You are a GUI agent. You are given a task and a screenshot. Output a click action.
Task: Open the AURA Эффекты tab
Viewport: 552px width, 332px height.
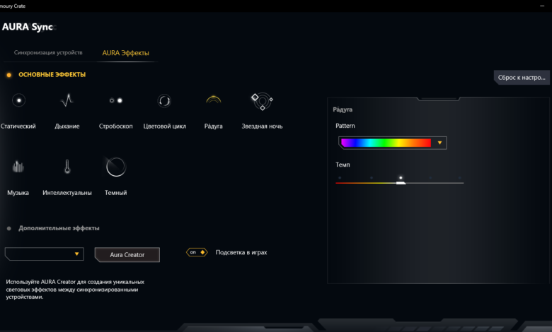(x=126, y=53)
